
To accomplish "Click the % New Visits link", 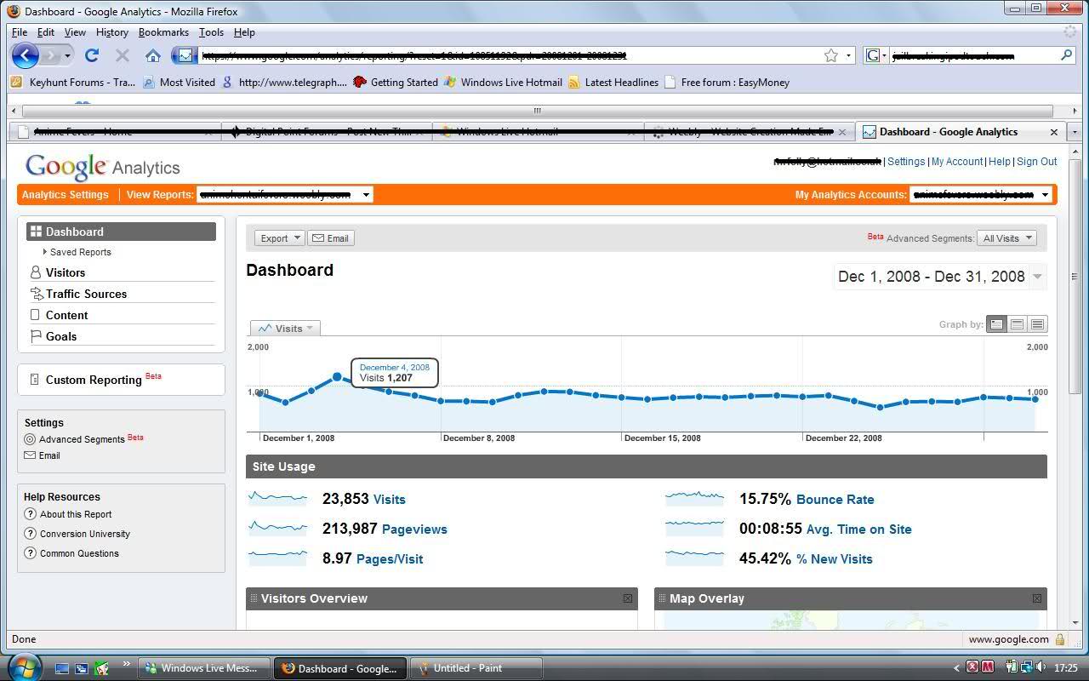I will coord(834,559).
